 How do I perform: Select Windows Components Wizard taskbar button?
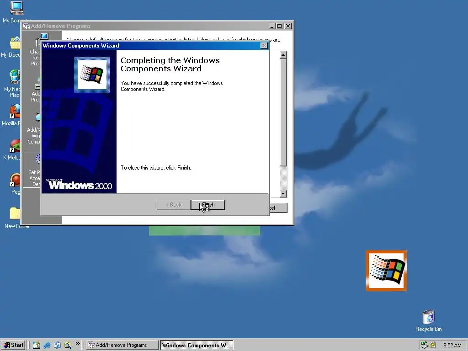[x=197, y=345]
